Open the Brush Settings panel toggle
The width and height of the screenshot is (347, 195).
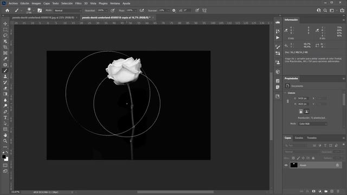click(x=40, y=10)
